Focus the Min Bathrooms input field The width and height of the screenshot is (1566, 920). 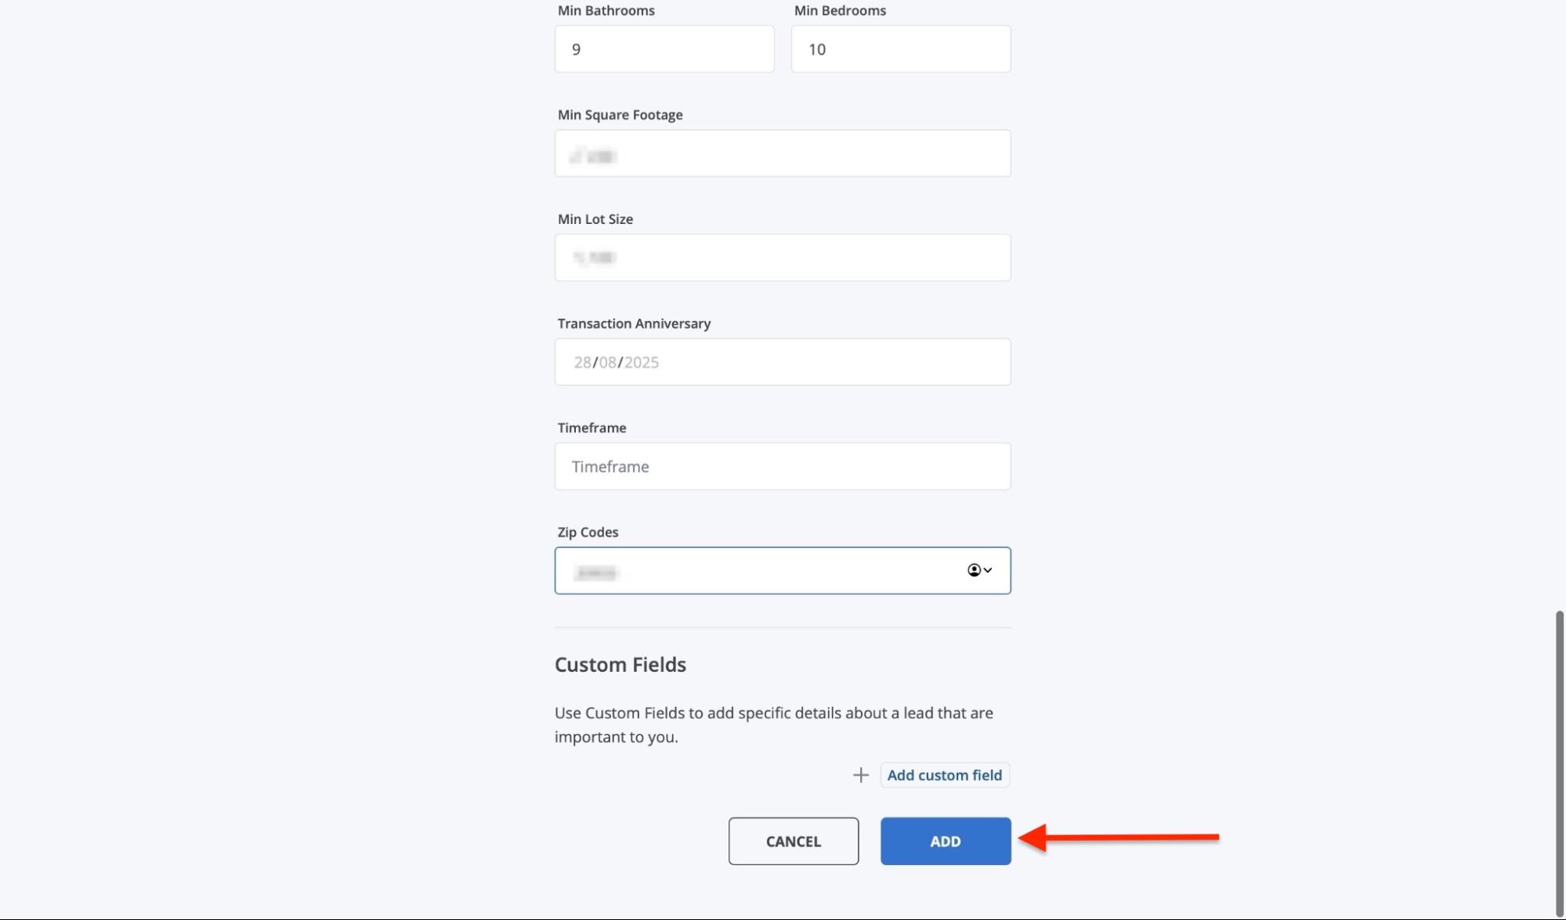click(x=664, y=49)
